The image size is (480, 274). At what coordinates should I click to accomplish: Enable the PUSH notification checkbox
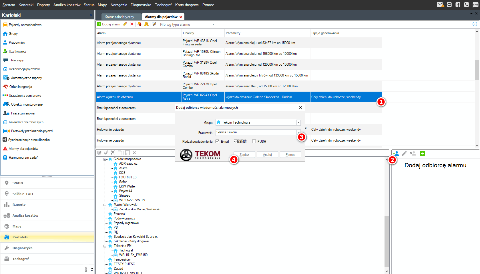pyautogui.click(x=254, y=142)
